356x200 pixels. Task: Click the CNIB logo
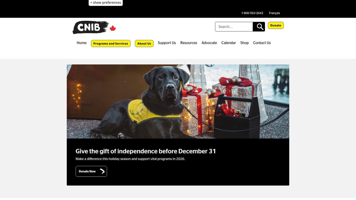[x=91, y=28]
